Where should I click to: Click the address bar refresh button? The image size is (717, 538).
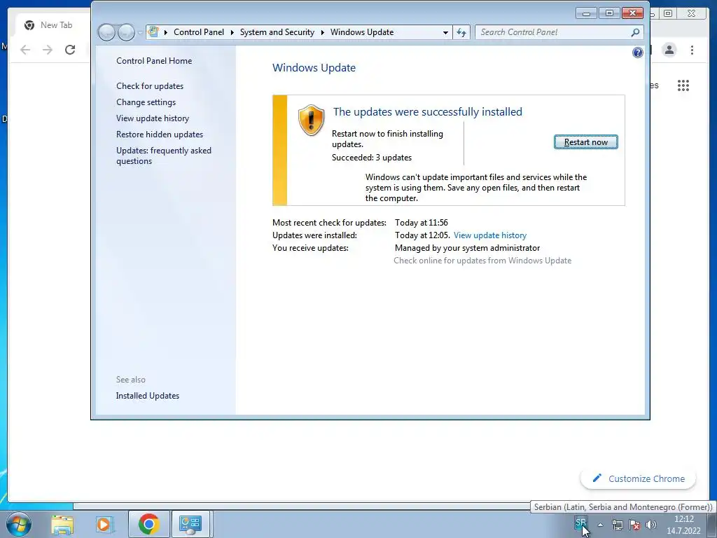click(x=461, y=32)
